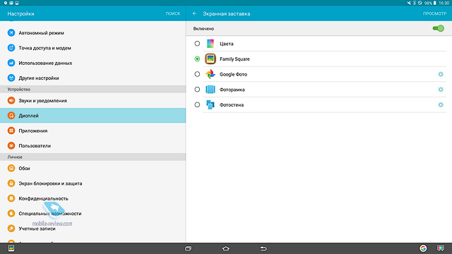
Task: Tap the Sounds and notifications icon
Action: coord(11,100)
